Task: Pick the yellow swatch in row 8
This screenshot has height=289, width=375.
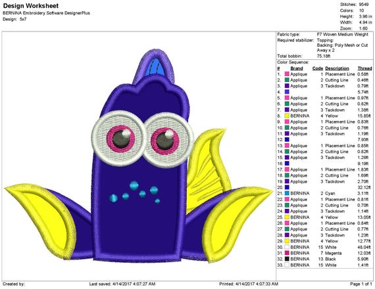Action: (x=287, y=116)
